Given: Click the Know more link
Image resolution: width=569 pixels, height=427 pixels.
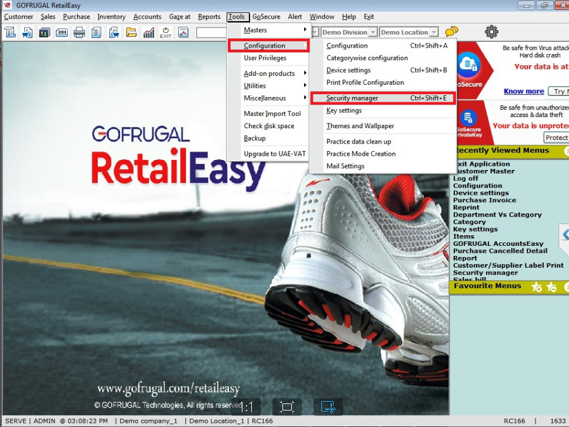Looking at the screenshot, I should click(524, 91).
